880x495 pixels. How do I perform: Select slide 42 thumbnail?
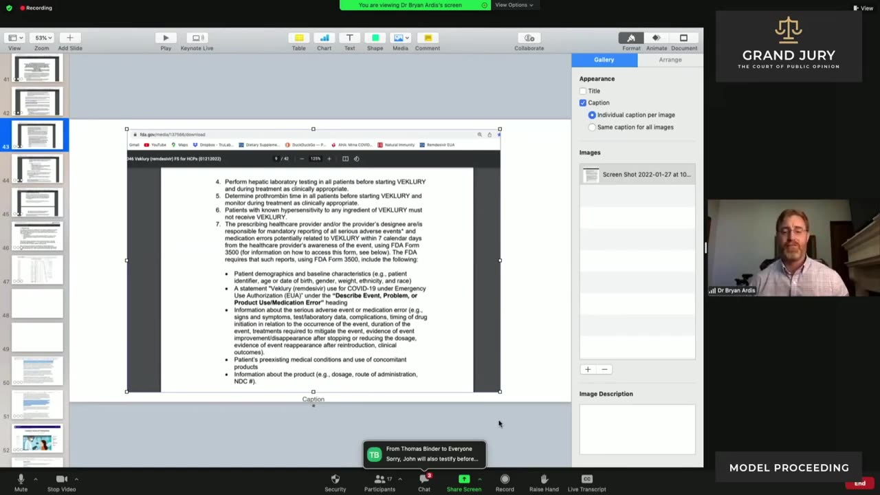(38, 102)
